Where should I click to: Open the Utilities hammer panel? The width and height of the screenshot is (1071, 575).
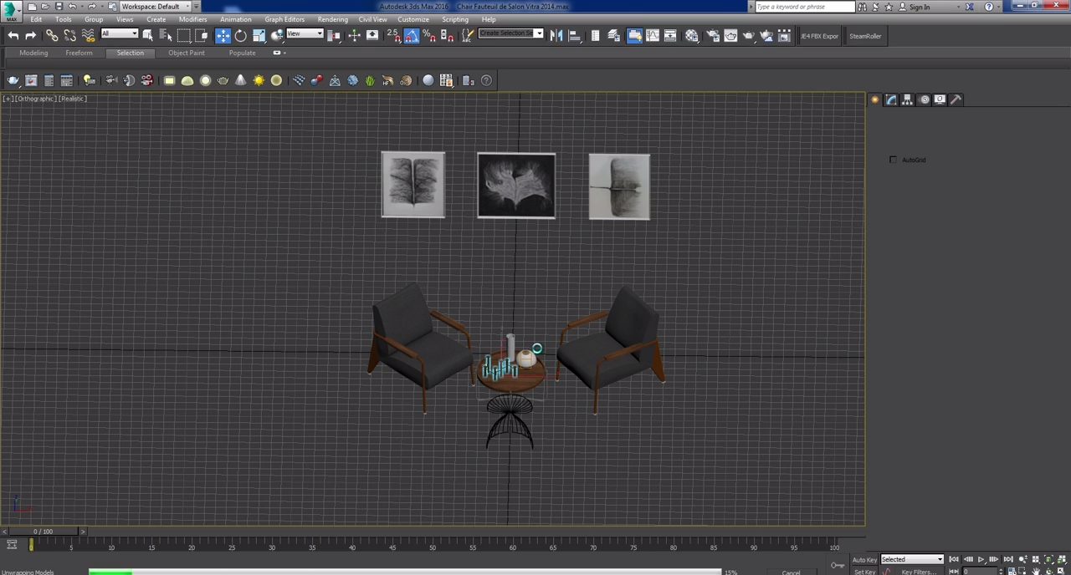(x=956, y=99)
